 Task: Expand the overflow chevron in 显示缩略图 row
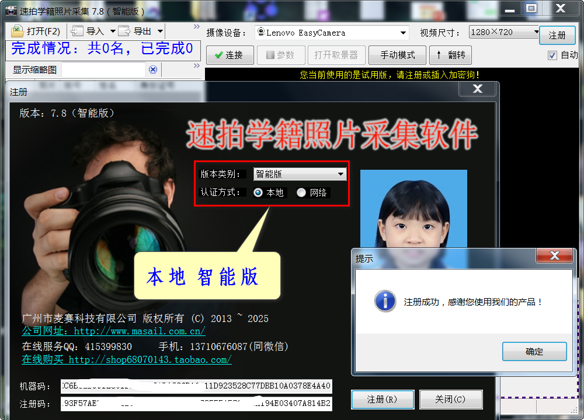click(197, 66)
